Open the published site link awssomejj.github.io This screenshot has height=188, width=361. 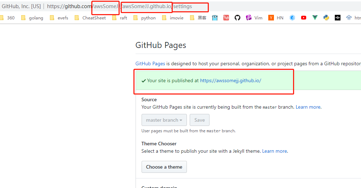coord(231,80)
